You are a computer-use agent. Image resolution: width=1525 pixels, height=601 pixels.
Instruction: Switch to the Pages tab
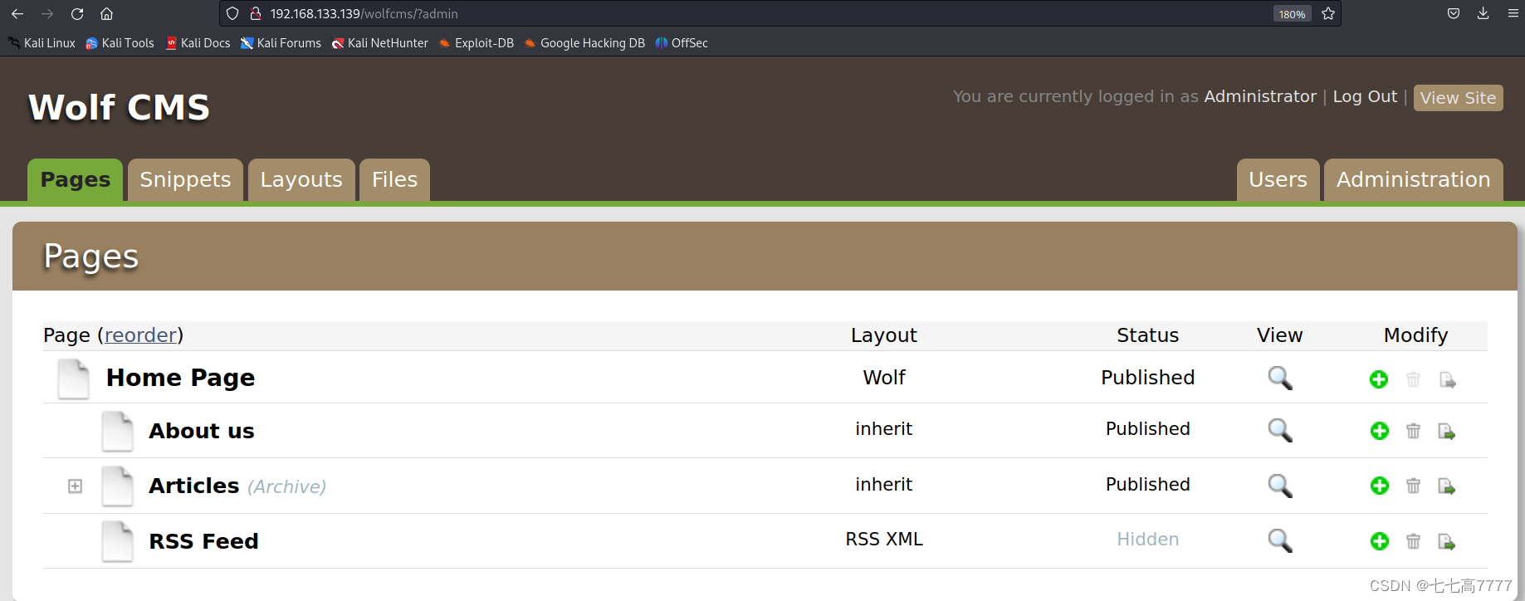coord(75,179)
